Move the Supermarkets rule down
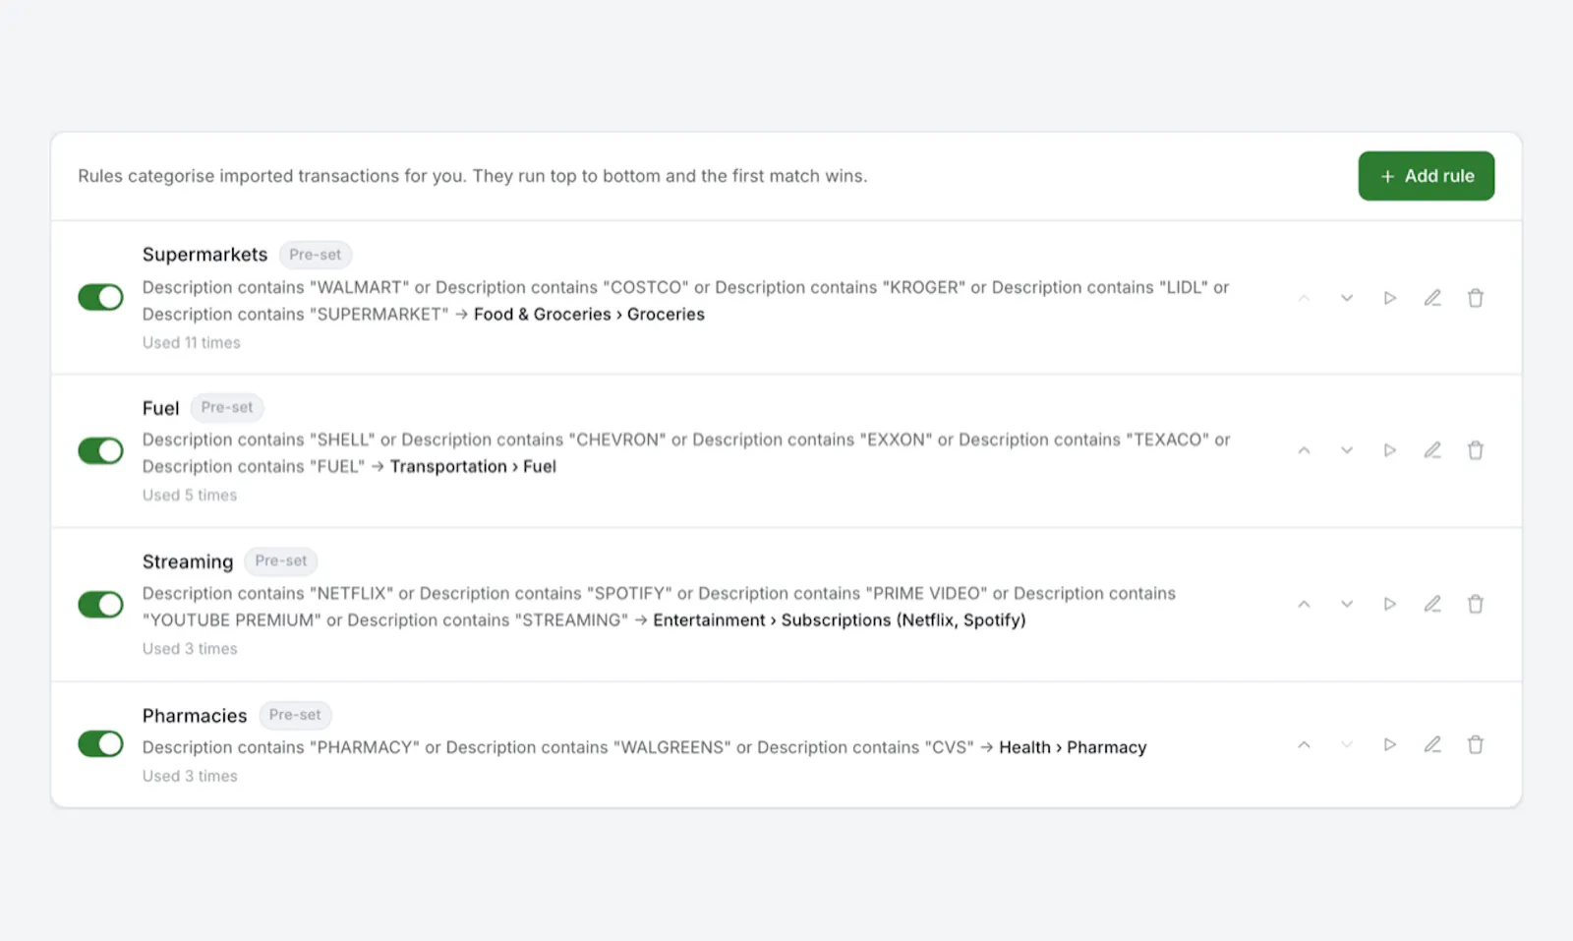Image resolution: width=1573 pixels, height=941 pixels. coord(1347,298)
